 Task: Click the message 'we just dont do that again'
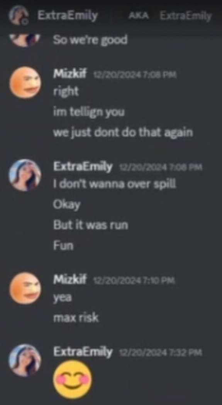[123, 132]
